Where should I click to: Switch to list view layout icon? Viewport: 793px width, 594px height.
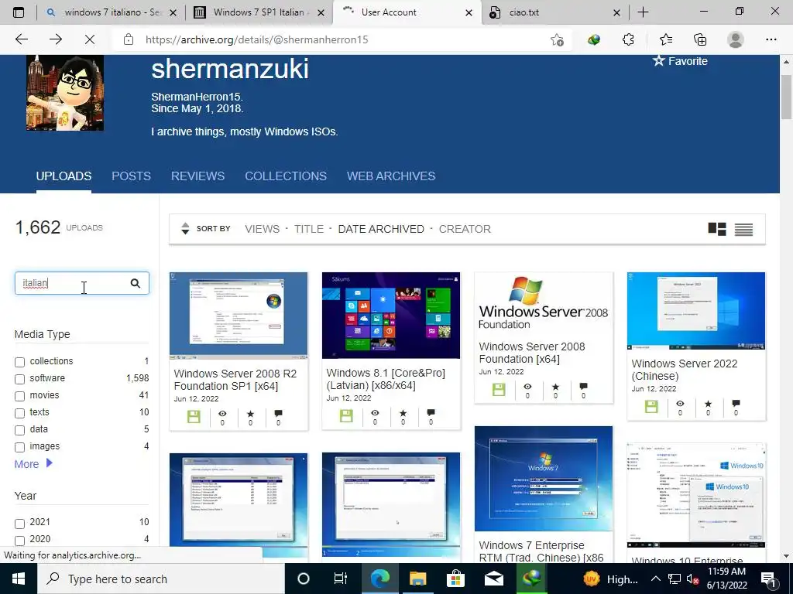pyautogui.click(x=743, y=229)
